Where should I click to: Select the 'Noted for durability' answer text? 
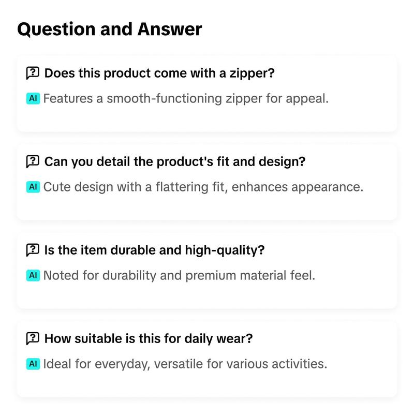[179, 276]
